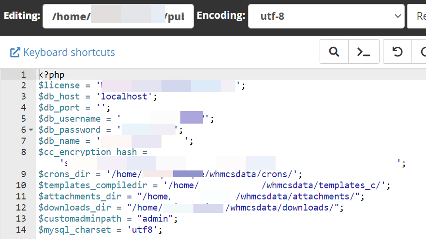Select line number 1 in the gutter
This screenshot has height=239, width=426.
coord(23,75)
